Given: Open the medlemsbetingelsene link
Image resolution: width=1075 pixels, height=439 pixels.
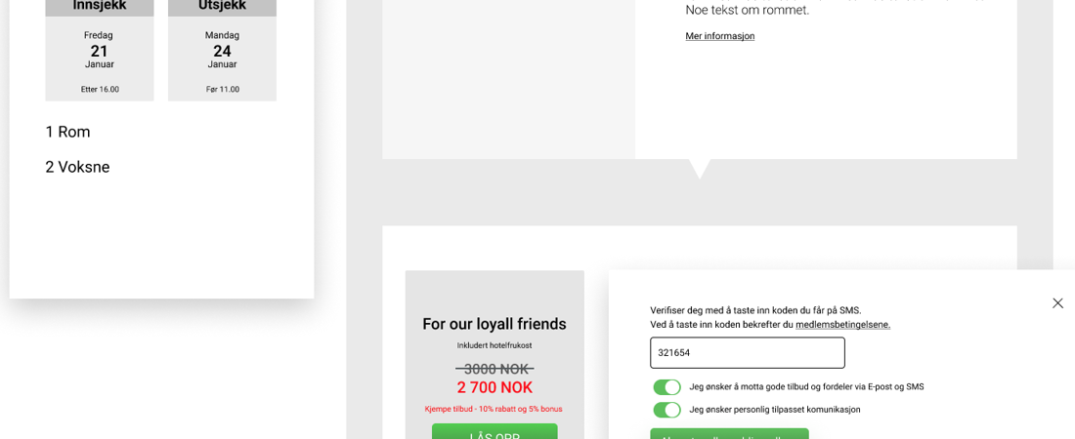Looking at the screenshot, I should (x=842, y=325).
